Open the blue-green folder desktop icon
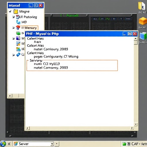This screenshot has height=147, width=147. (143, 36)
